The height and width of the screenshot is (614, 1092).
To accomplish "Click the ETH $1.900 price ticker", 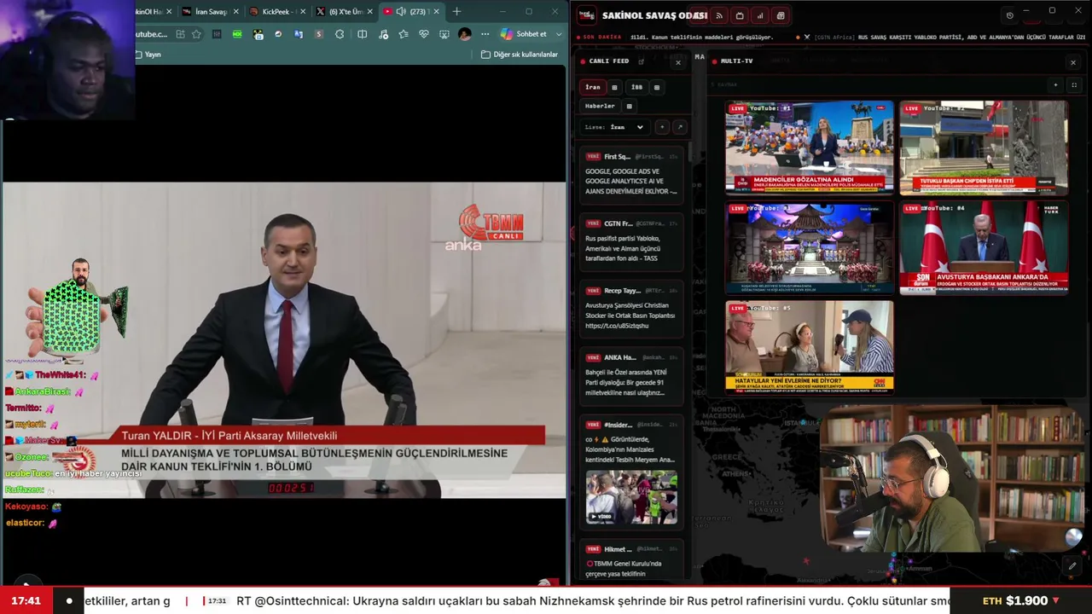I will point(1020,600).
